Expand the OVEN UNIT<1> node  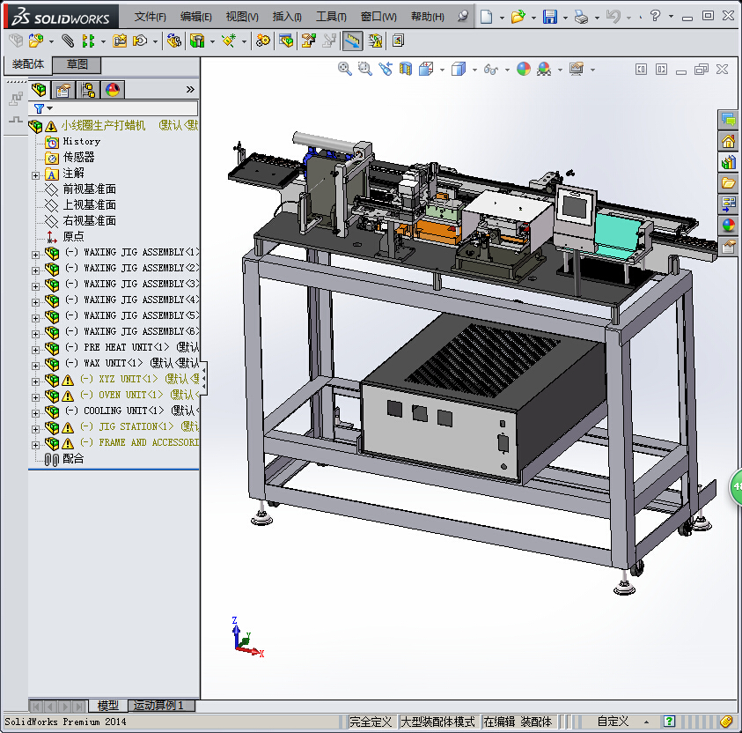tap(35, 397)
